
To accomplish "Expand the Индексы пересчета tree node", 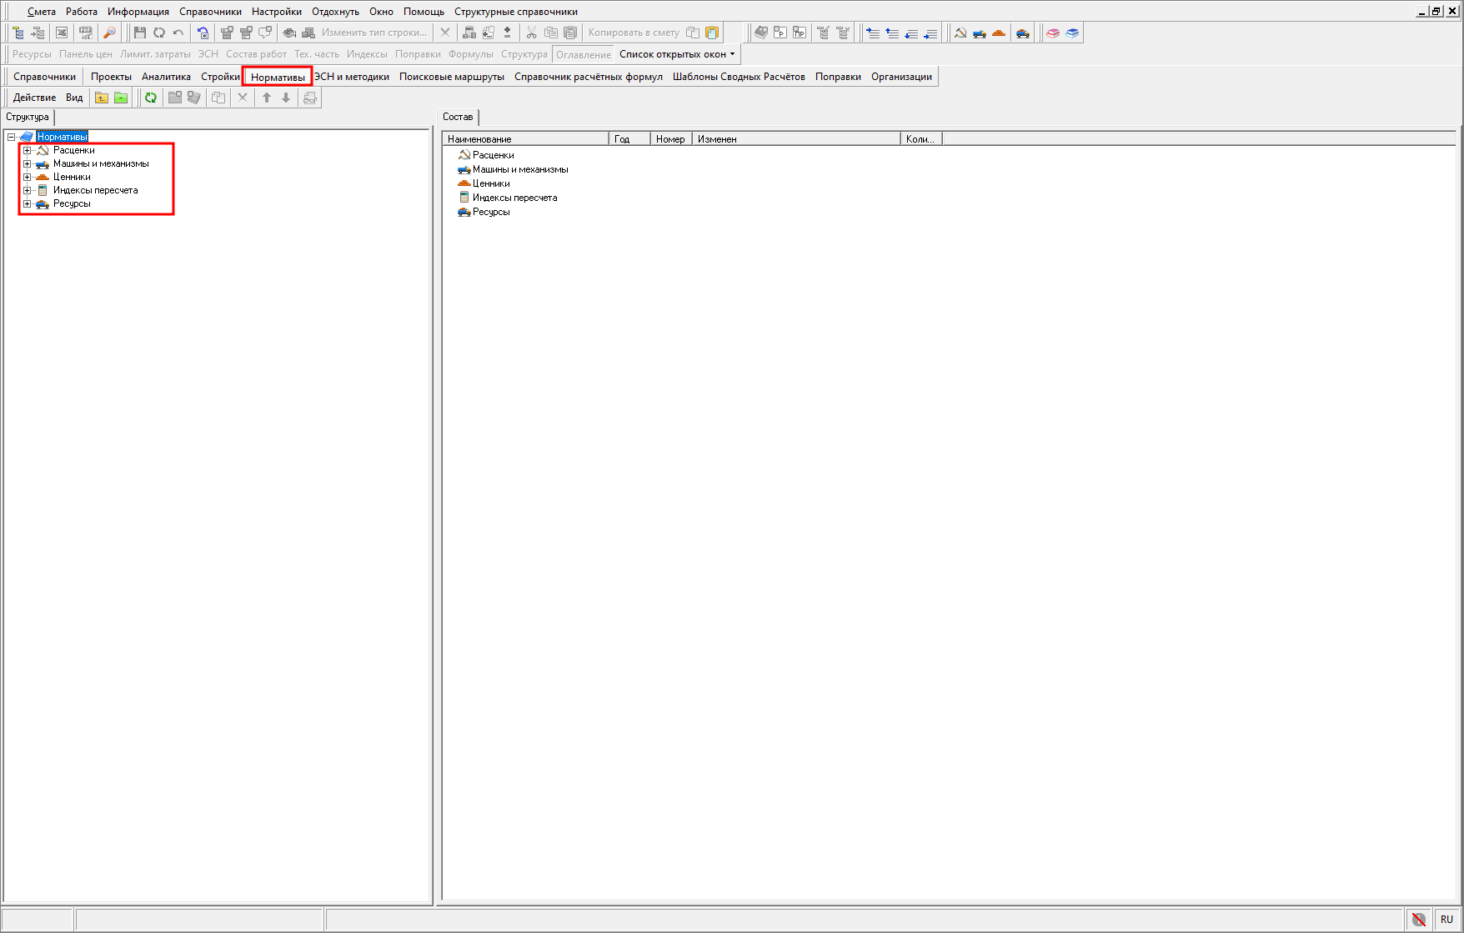I will (x=27, y=190).
